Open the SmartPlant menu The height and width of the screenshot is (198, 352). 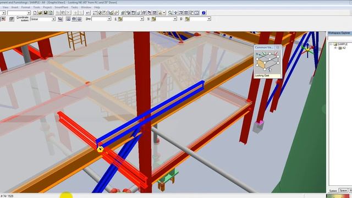click(61, 7)
